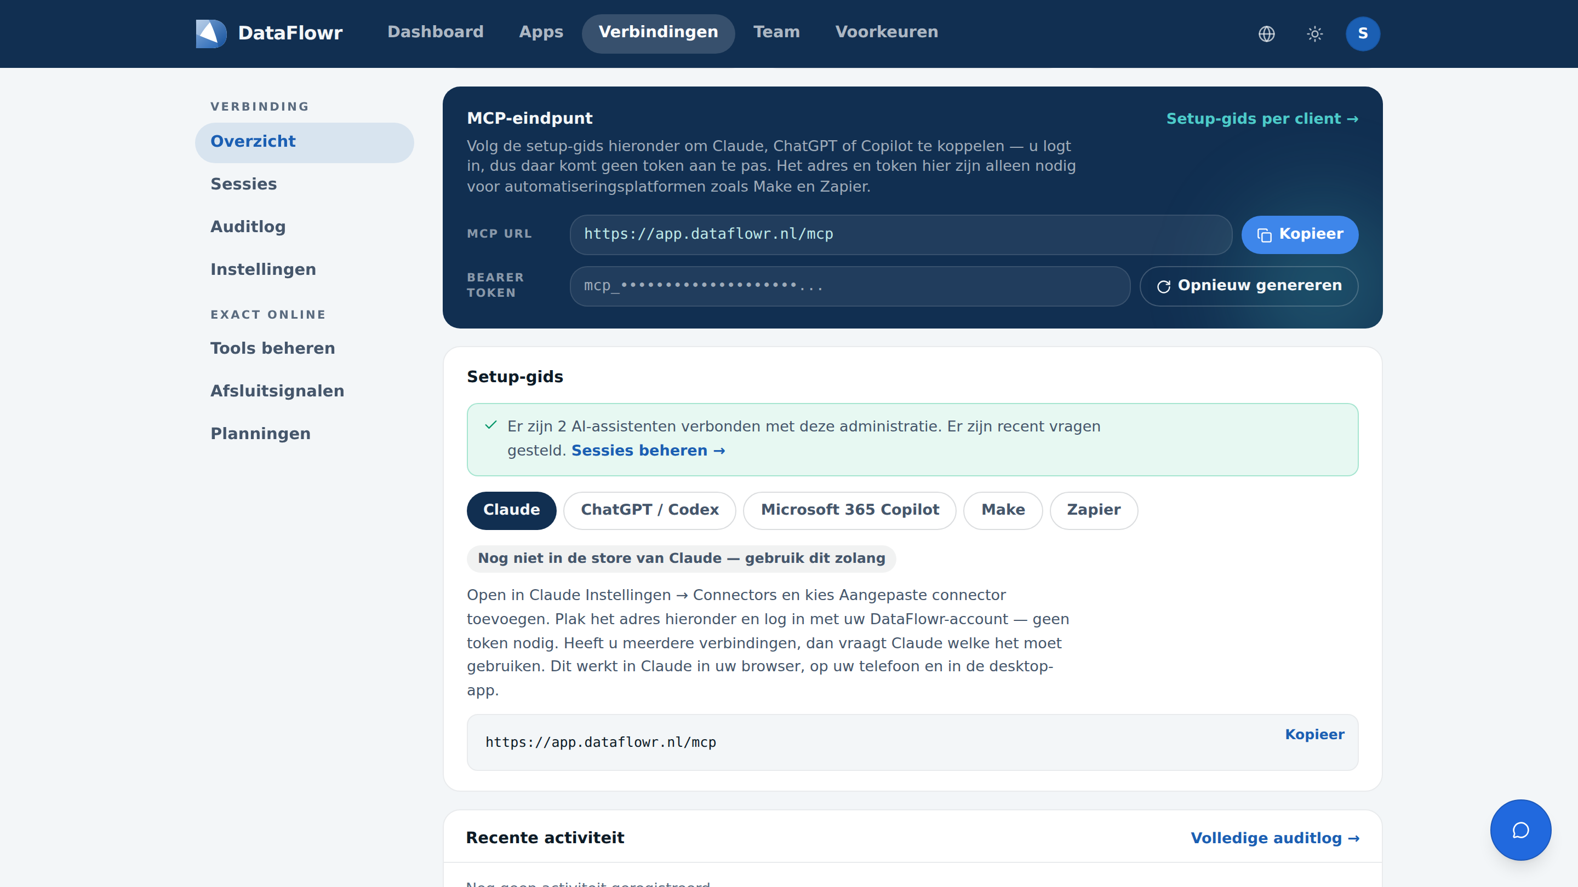The width and height of the screenshot is (1578, 887).
Task: Open the Auditlog sidebar item
Action: click(305, 227)
